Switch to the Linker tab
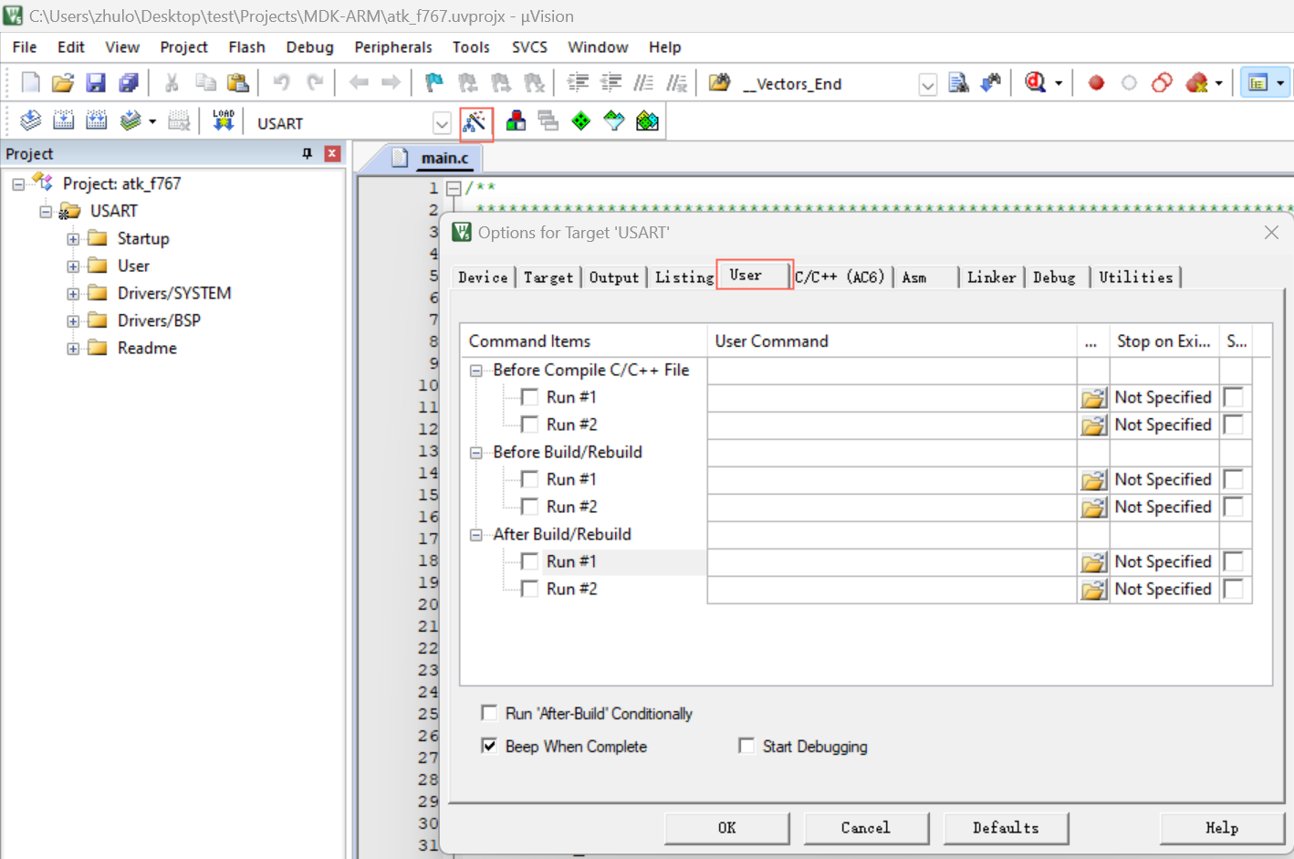1294x859 pixels. click(x=991, y=278)
